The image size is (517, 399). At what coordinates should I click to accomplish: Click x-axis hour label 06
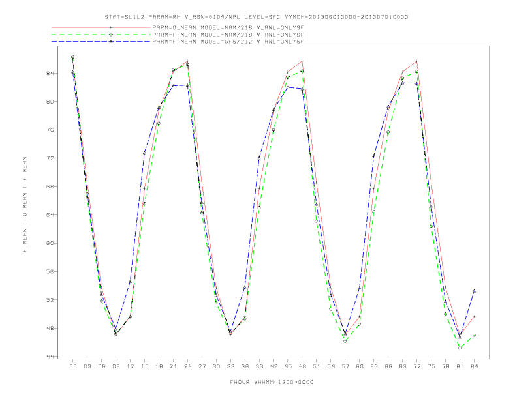point(102,366)
